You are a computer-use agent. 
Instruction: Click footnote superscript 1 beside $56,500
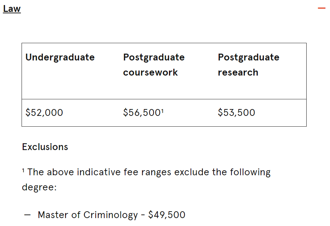tap(162, 111)
